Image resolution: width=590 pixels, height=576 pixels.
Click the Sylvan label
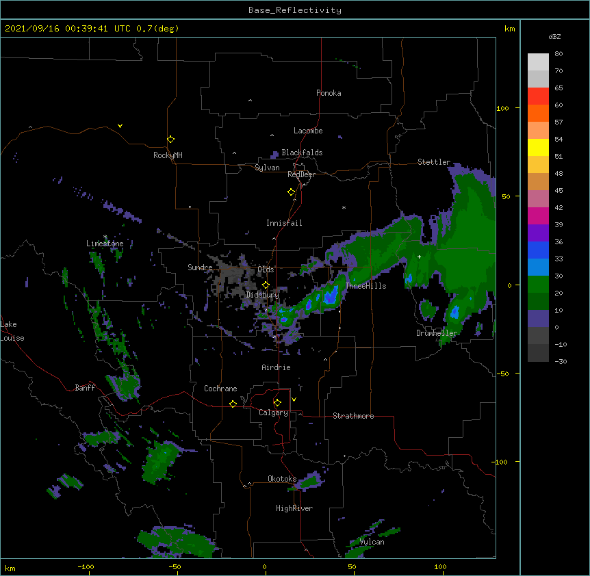[267, 168]
